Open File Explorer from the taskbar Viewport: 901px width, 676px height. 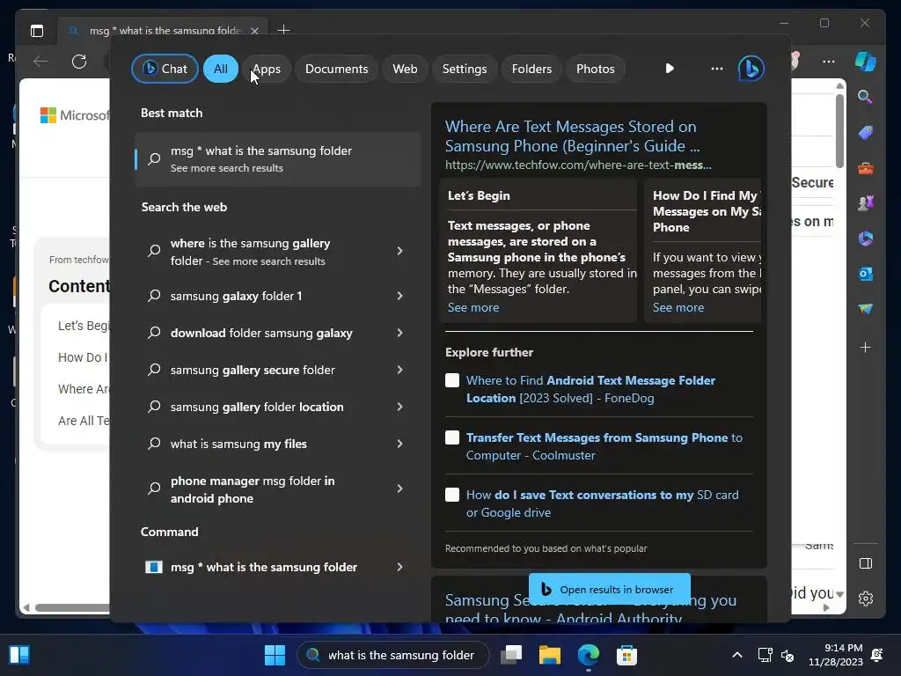coord(549,655)
